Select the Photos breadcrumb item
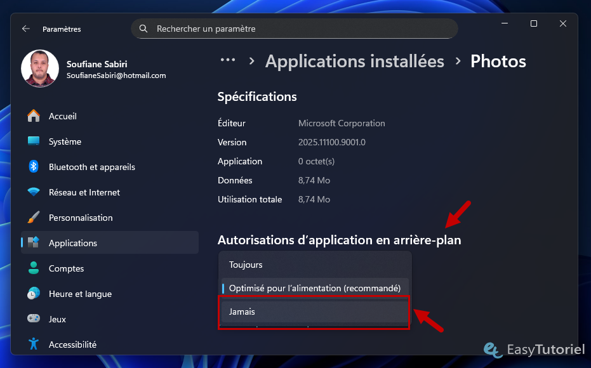Viewport: 591px width, 368px height. 498,61
